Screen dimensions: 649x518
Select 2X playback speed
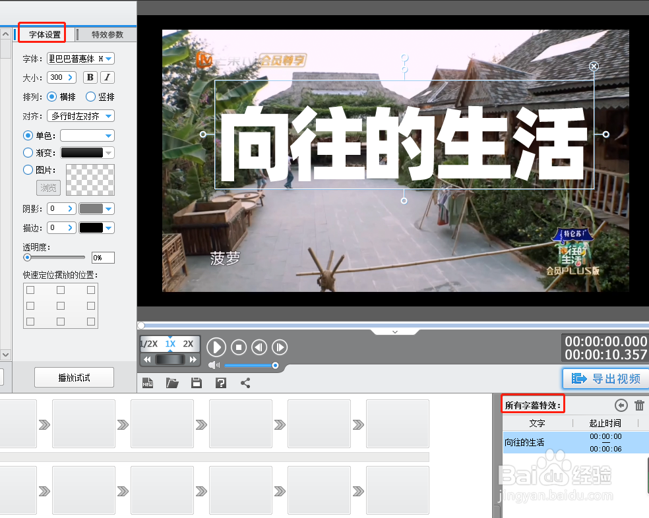pos(189,344)
